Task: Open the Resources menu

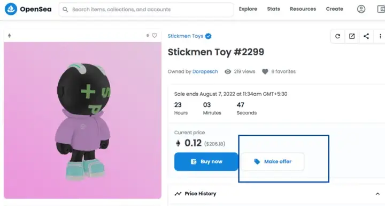Action: click(x=303, y=9)
